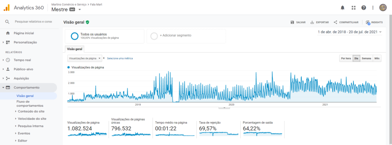Viewport: 392px width, 145px height.
Task: Click the share icon
Action: click(x=335, y=22)
